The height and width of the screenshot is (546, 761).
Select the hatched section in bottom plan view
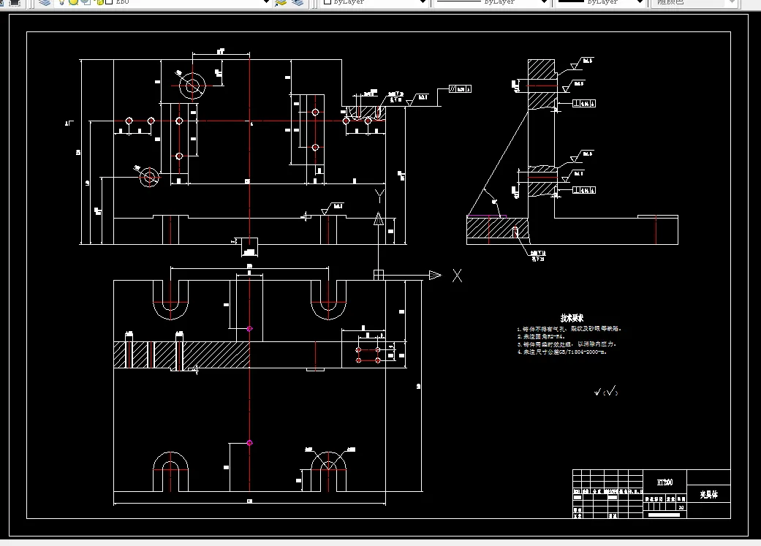(x=182, y=354)
